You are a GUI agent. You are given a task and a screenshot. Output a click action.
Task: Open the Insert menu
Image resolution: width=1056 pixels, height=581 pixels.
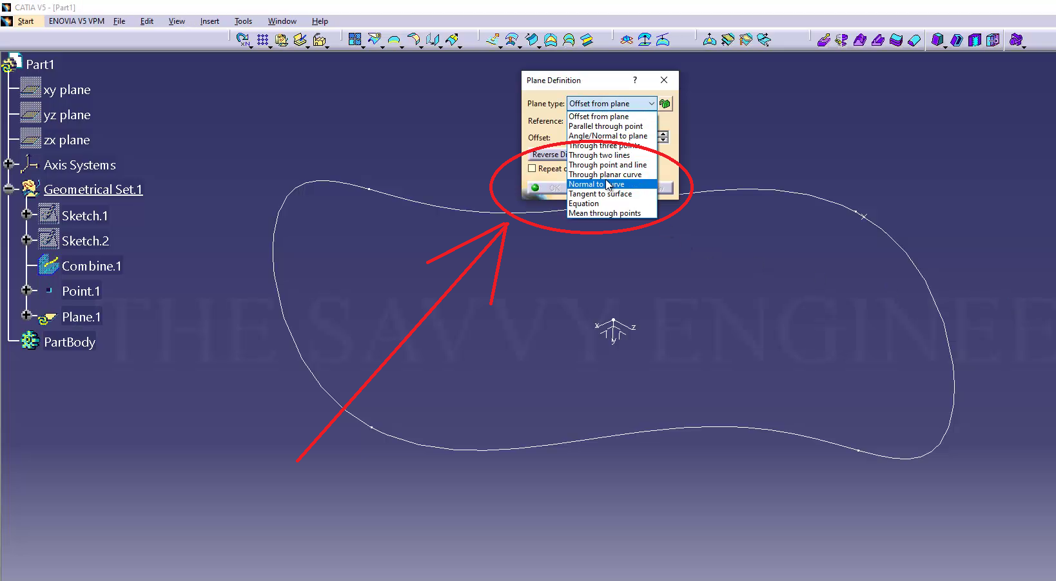click(210, 21)
